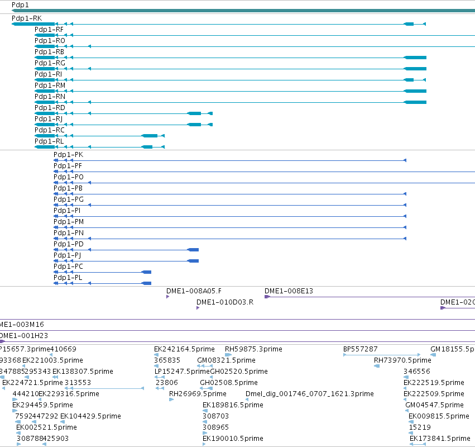
Task: Click the Pdp1-RC transcript label
Action: (50, 130)
